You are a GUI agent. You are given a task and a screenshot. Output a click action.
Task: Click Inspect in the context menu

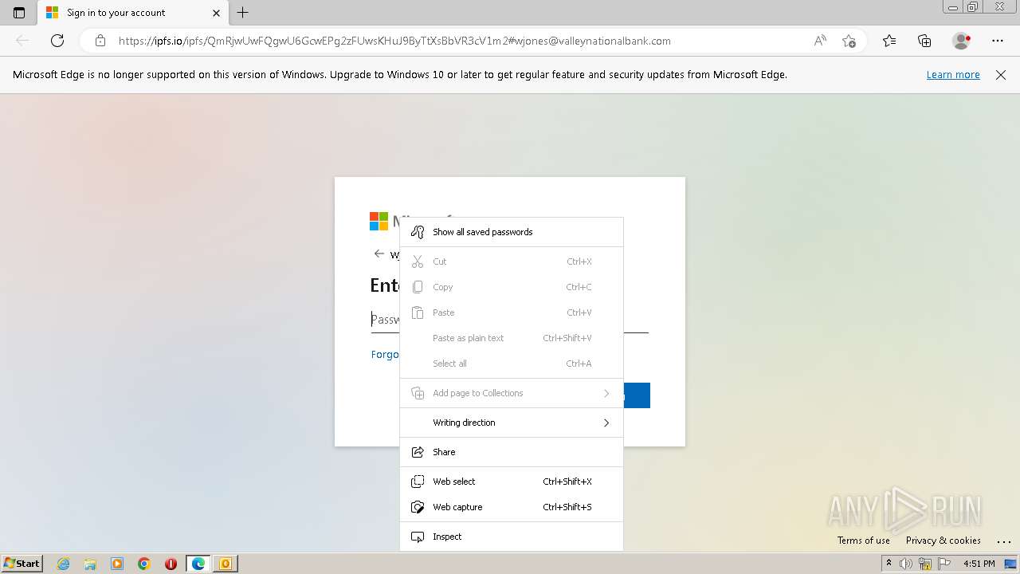[x=512, y=537]
